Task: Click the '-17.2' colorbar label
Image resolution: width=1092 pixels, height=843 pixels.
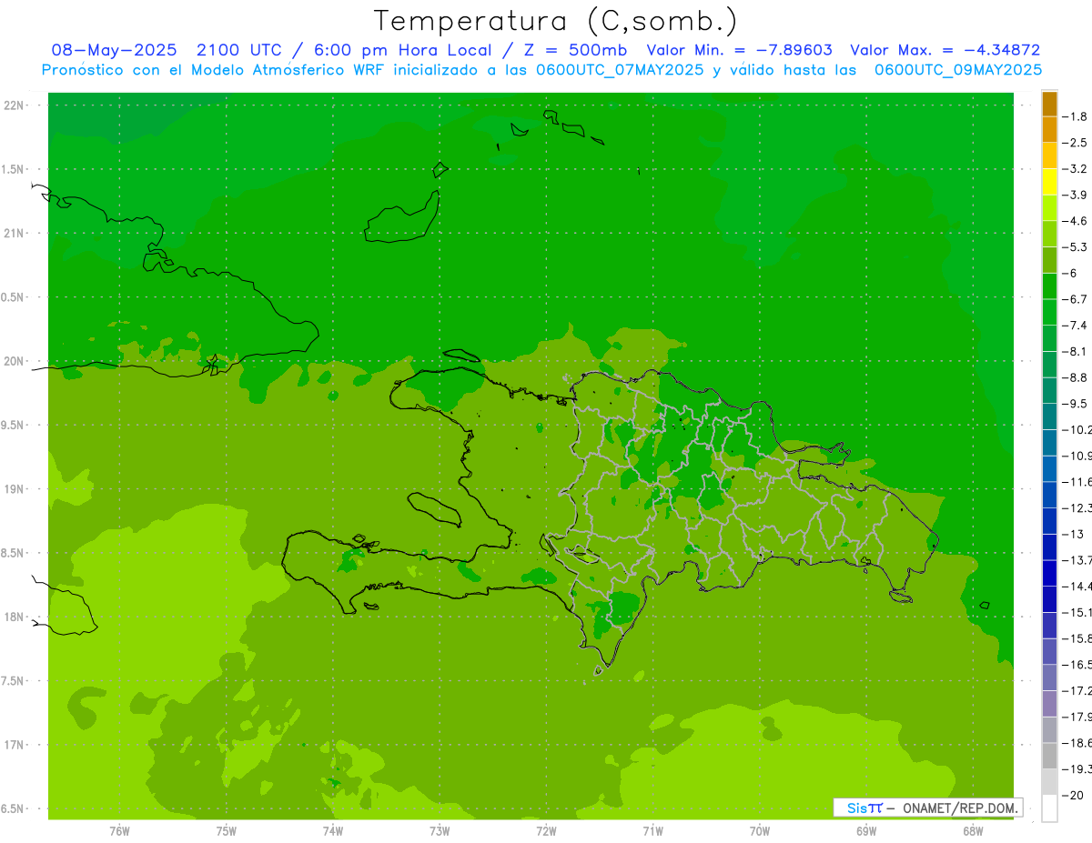Action: pyautogui.click(x=1077, y=691)
